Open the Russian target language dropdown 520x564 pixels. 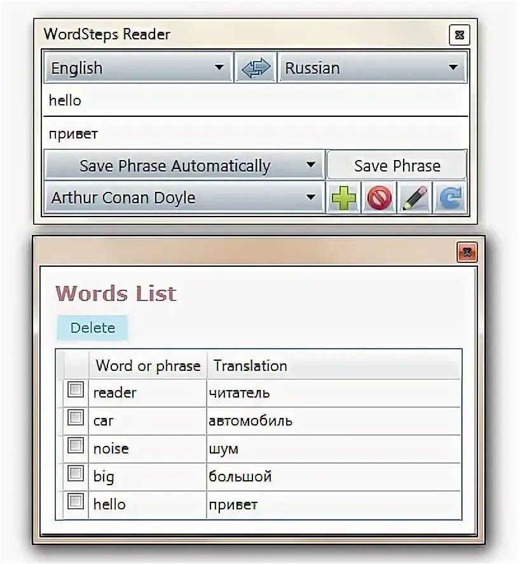[373, 67]
